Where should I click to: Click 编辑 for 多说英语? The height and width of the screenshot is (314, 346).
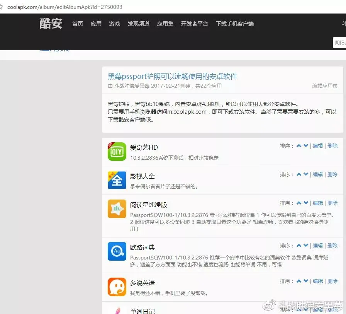[318, 281]
